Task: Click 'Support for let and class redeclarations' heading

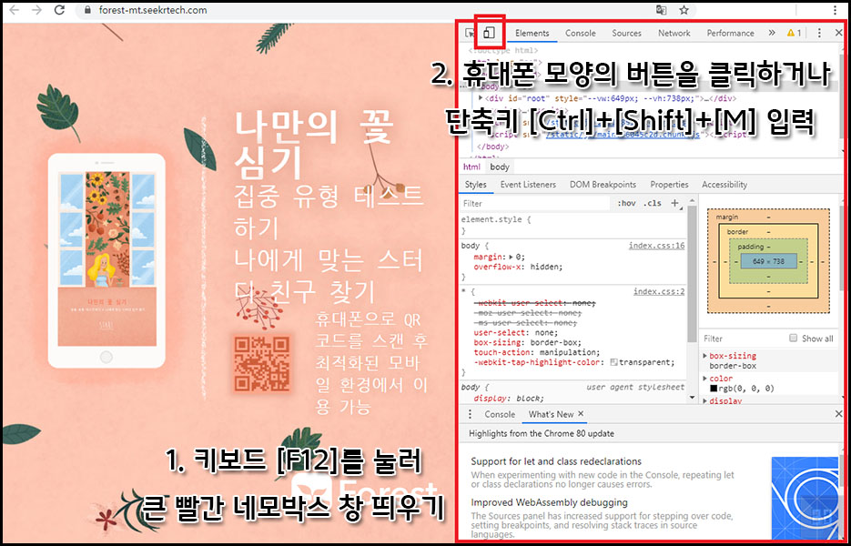Action: pyautogui.click(x=556, y=461)
